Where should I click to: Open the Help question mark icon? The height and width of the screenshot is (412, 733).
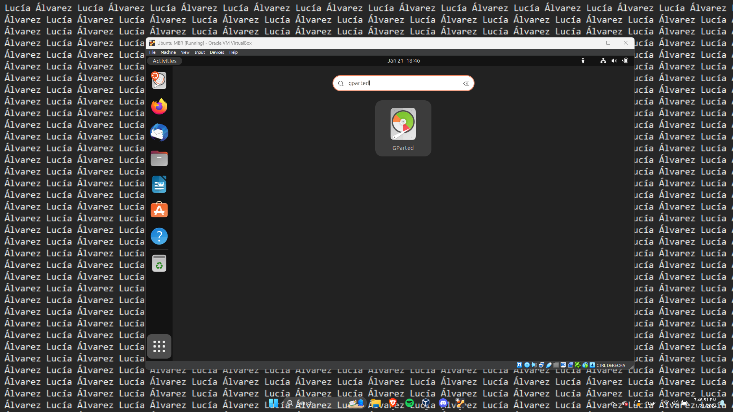pyautogui.click(x=159, y=236)
